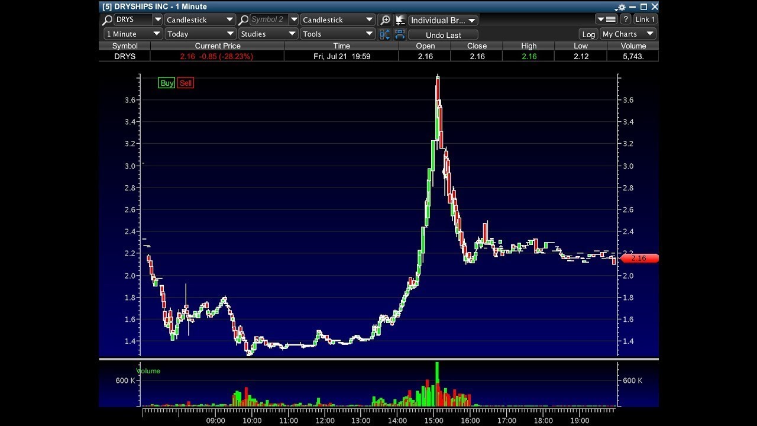
Task: Open the settings gear in title bar
Action: 620,7
